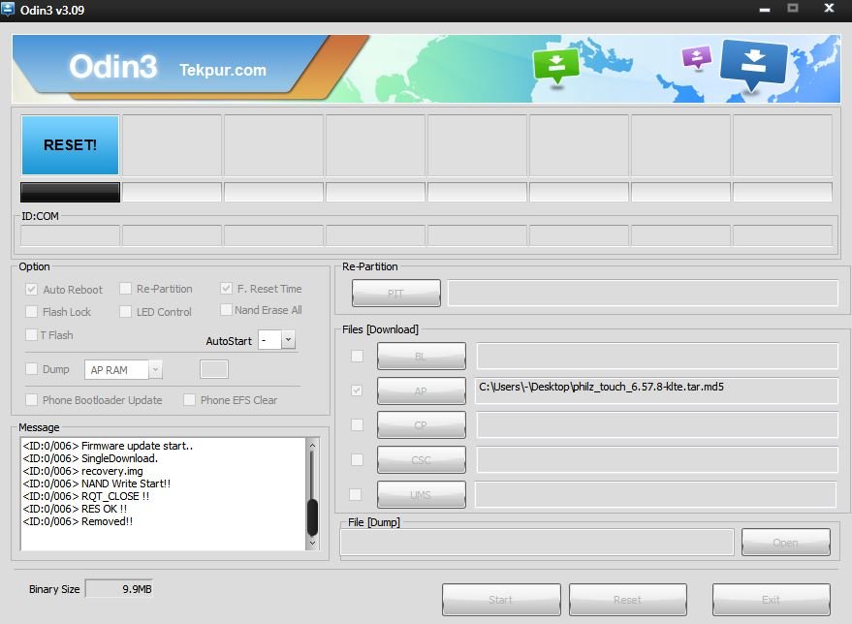
Task: Click the CSC file button
Action: point(421,459)
